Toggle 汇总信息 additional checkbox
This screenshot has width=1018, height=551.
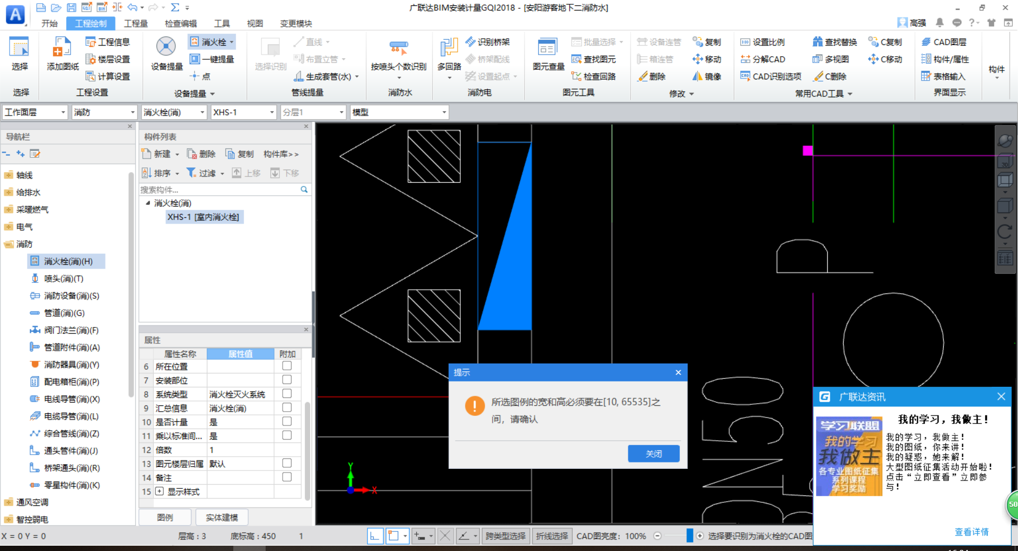coord(287,407)
